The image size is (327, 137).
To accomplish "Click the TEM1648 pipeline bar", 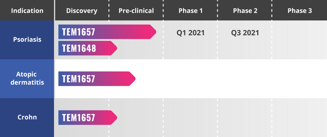I will pyautogui.click(x=88, y=48).
